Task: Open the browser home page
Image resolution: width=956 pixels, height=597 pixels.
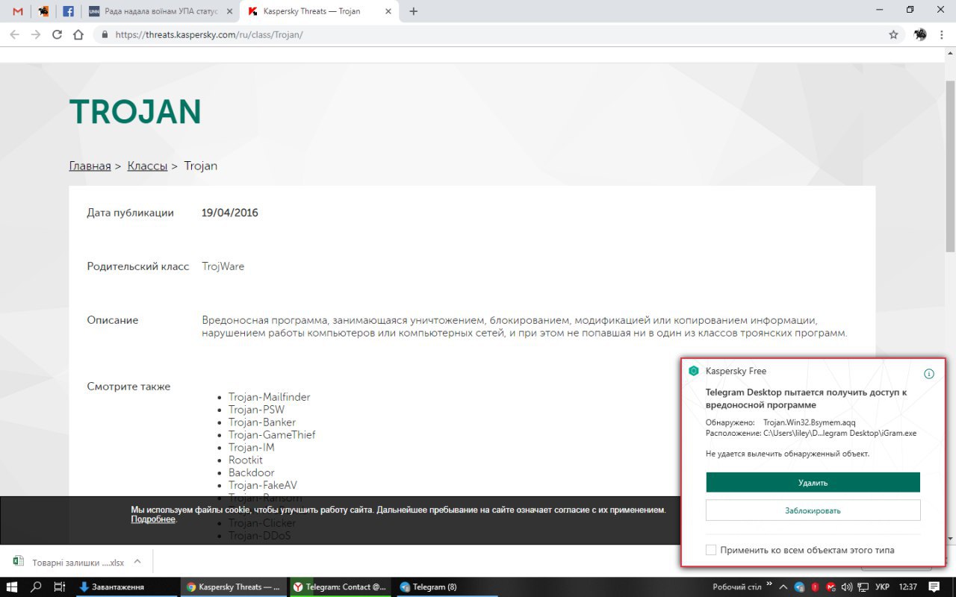Action: pyautogui.click(x=78, y=34)
